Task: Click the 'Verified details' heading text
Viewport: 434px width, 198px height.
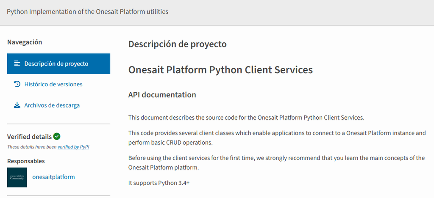Action: coord(29,137)
